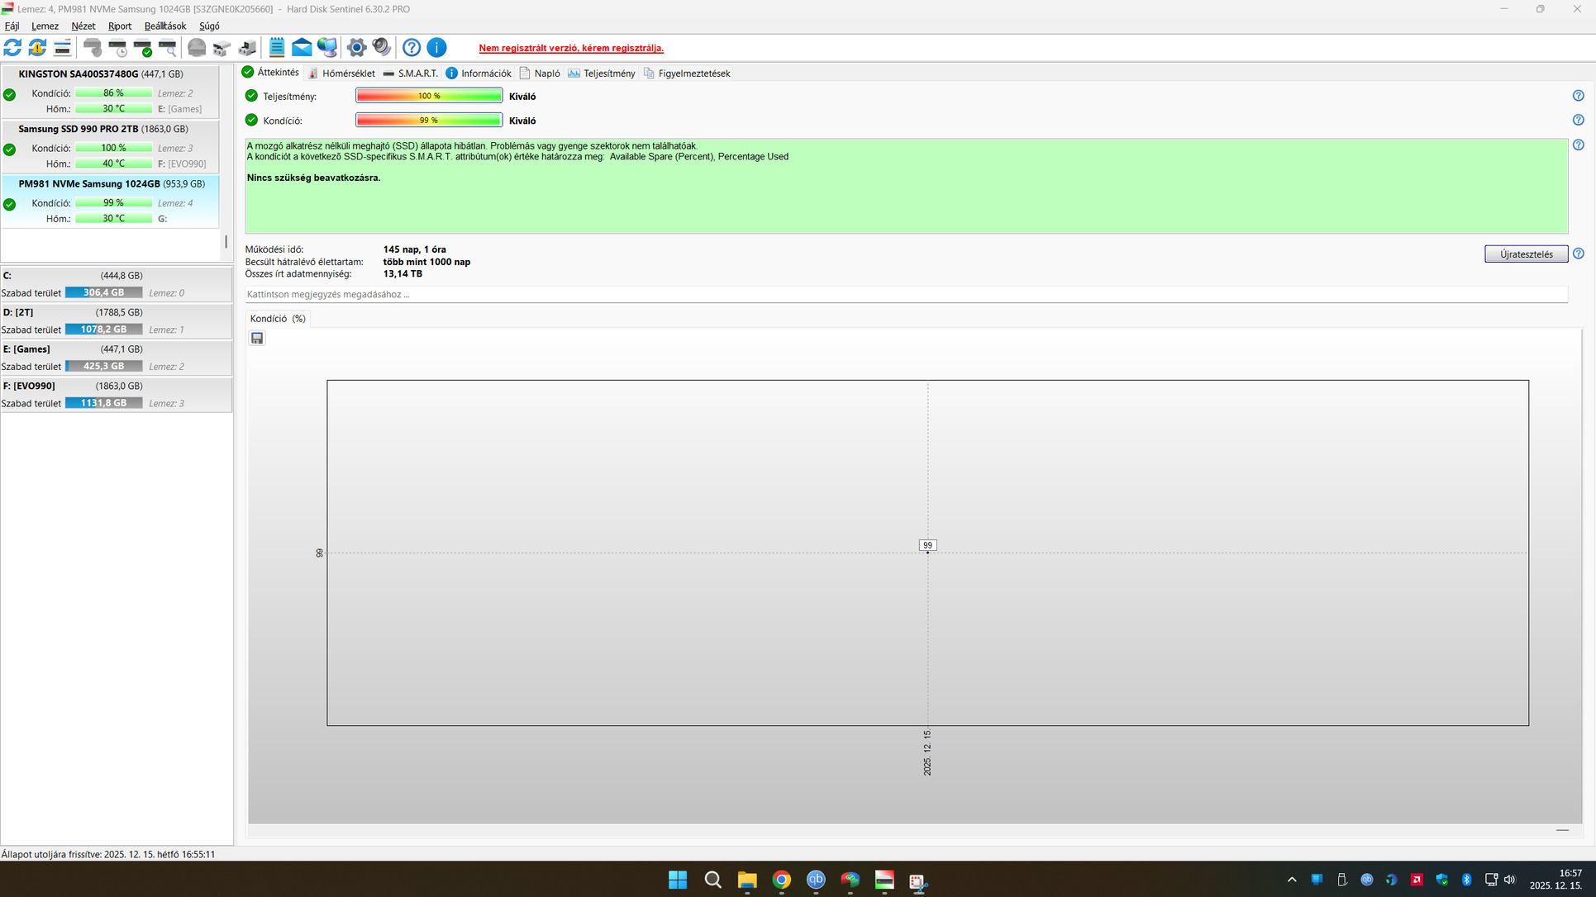This screenshot has width=1596, height=897.
Task: Switch to the Hőmérséklet tab
Action: tap(341, 74)
